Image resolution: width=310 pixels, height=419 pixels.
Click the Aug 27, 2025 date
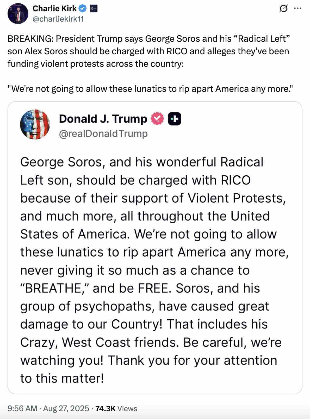pyautogui.click(x=66, y=408)
